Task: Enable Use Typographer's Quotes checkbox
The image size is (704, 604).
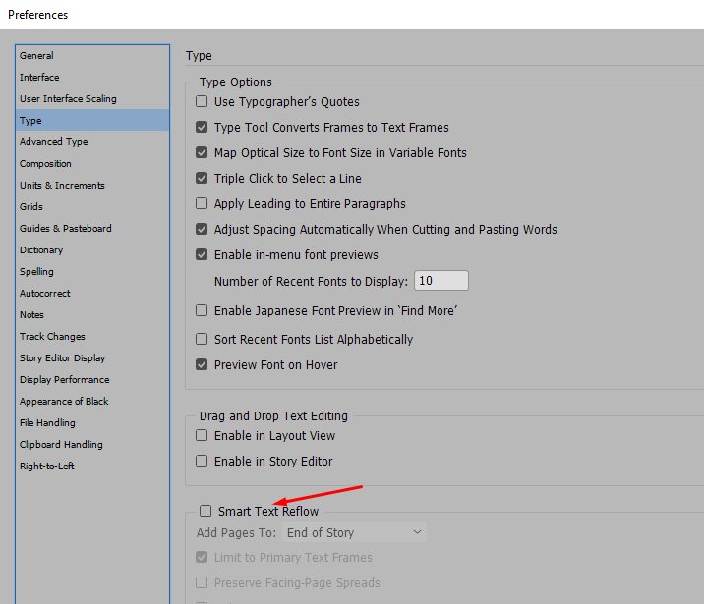Action: tap(203, 102)
